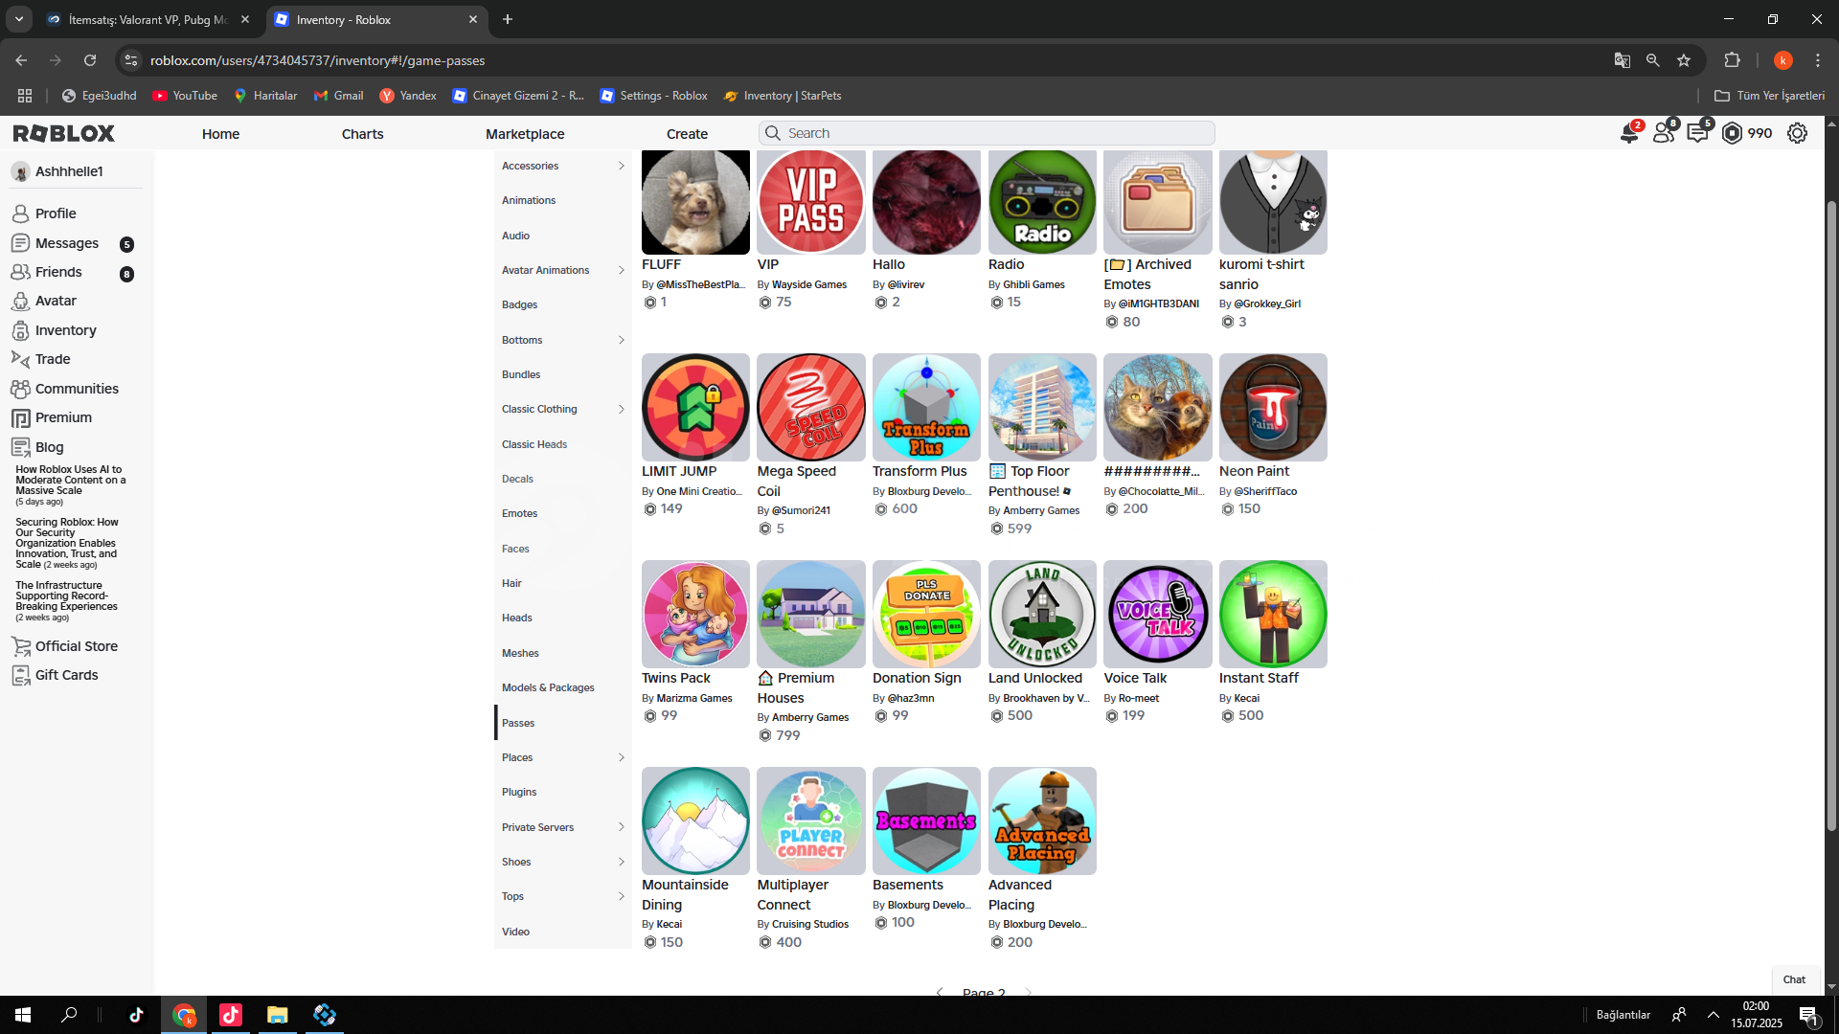Bookmark this page with star icon

1684,60
